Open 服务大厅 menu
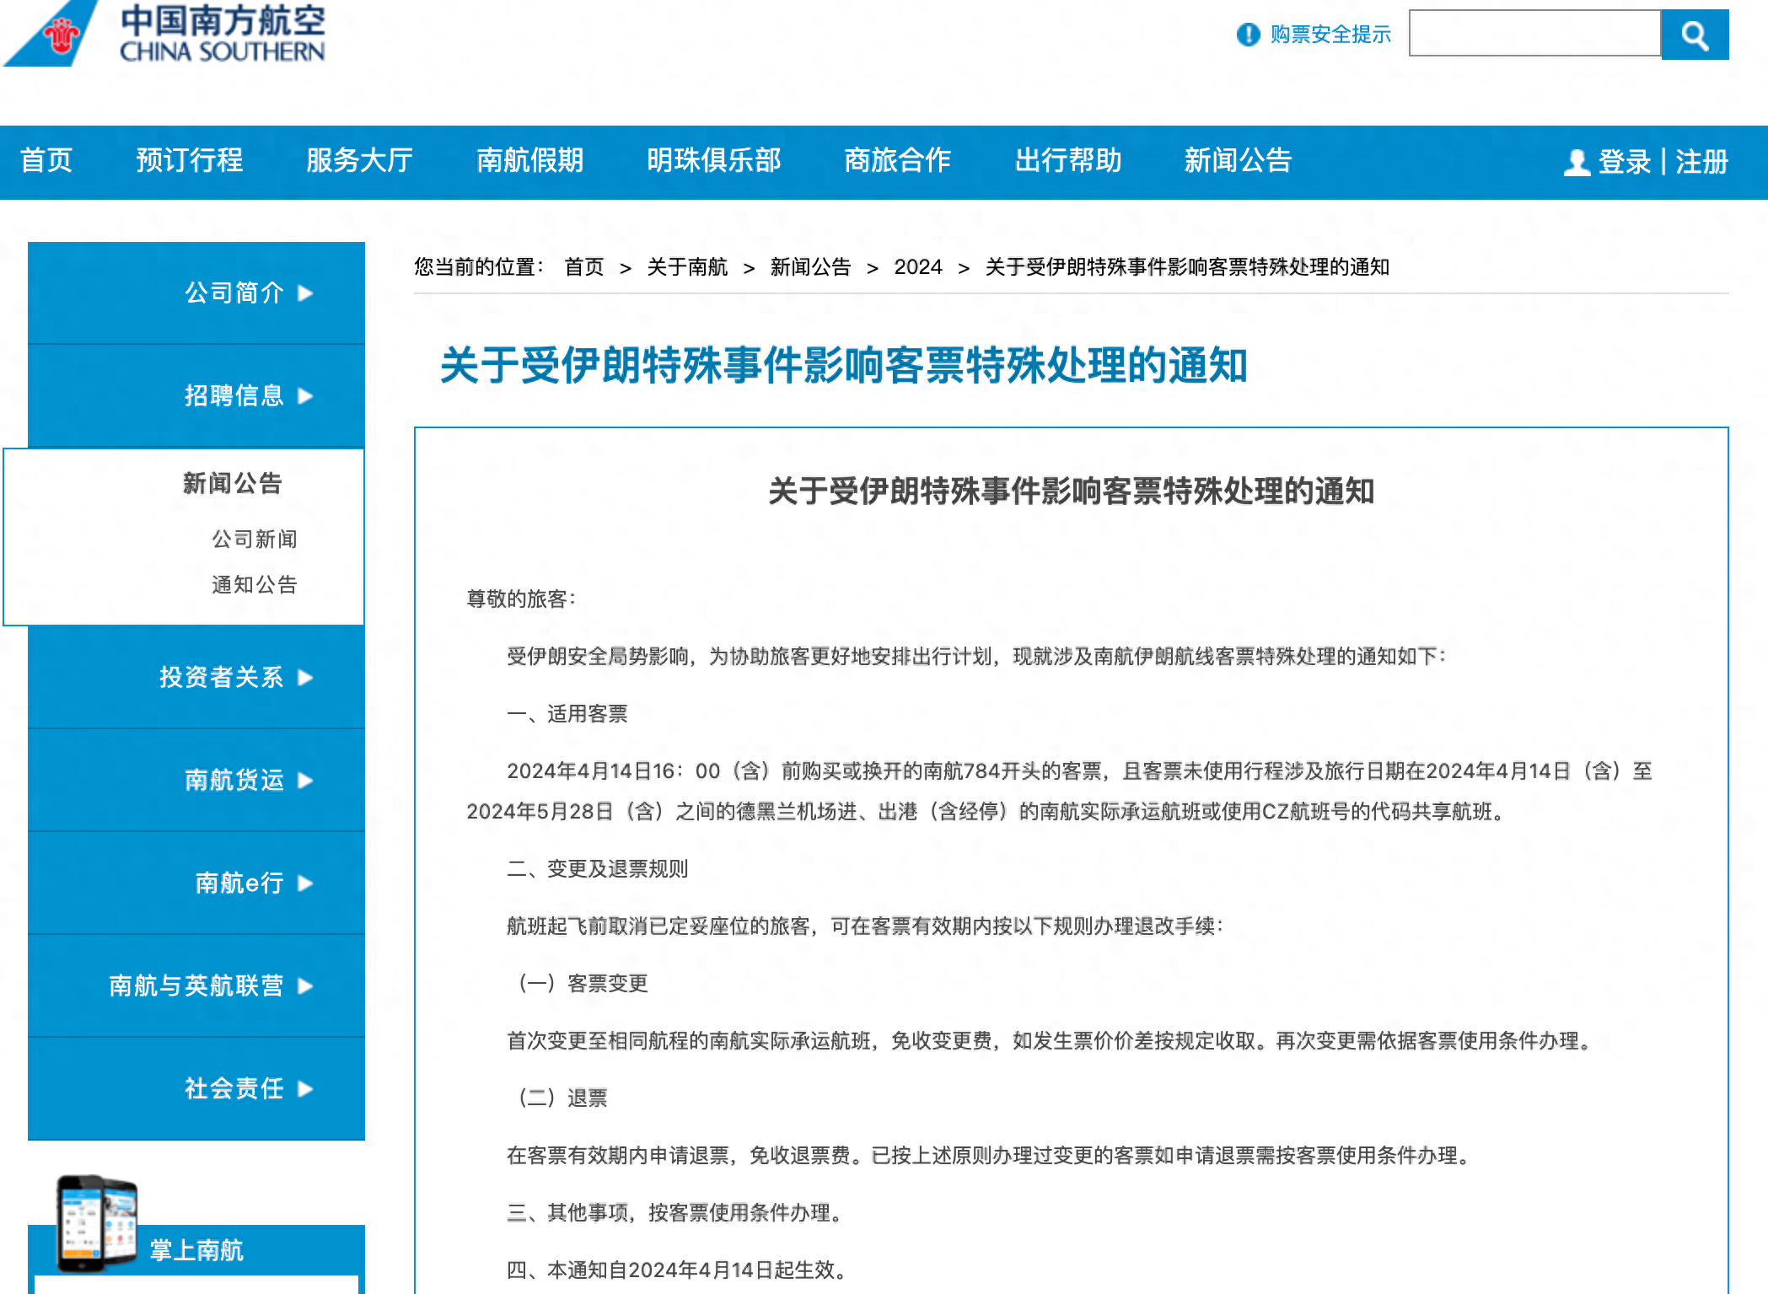 (x=360, y=160)
